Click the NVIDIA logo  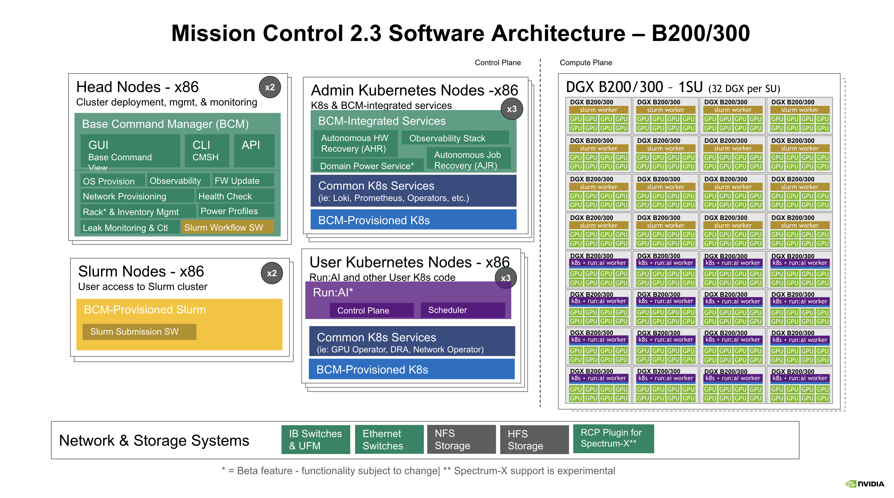[865, 484]
